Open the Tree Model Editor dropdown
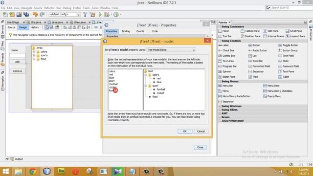Screen dimensions: 313x176 point(171,50)
